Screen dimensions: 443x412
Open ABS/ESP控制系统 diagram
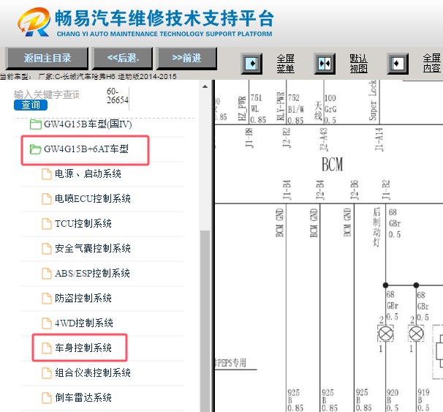click(92, 274)
